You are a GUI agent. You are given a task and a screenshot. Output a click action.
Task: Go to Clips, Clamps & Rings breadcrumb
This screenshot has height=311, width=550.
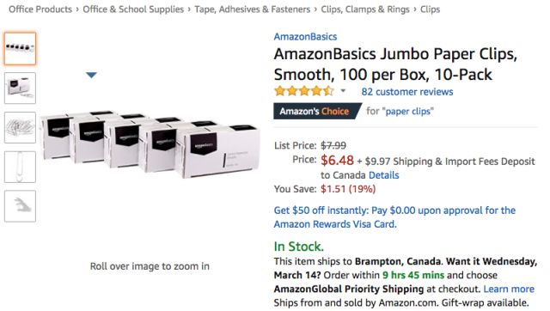pos(365,9)
